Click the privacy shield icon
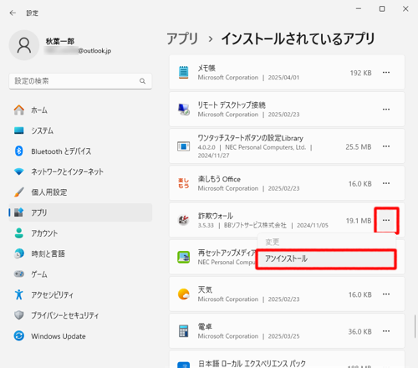 [19, 315]
